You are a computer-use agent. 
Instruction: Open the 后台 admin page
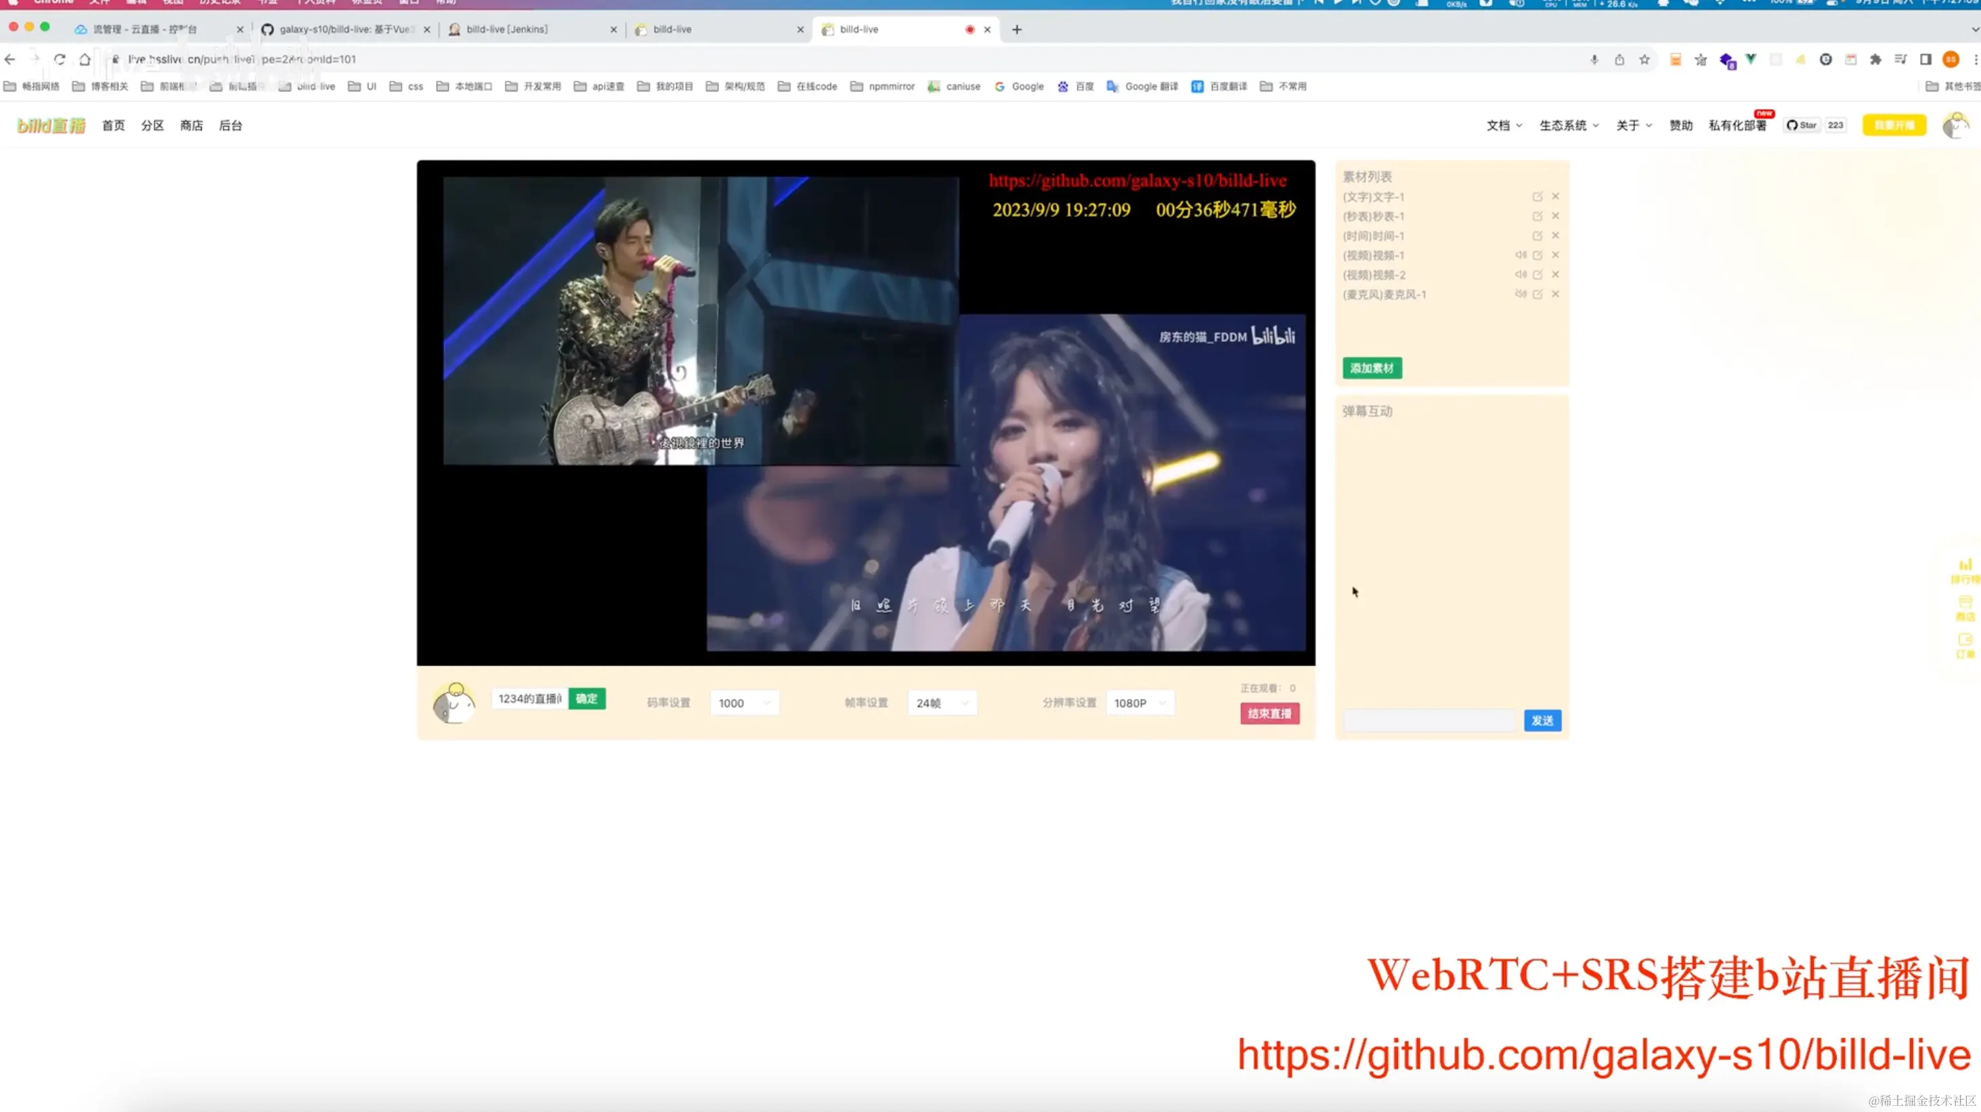pos(231,125)
